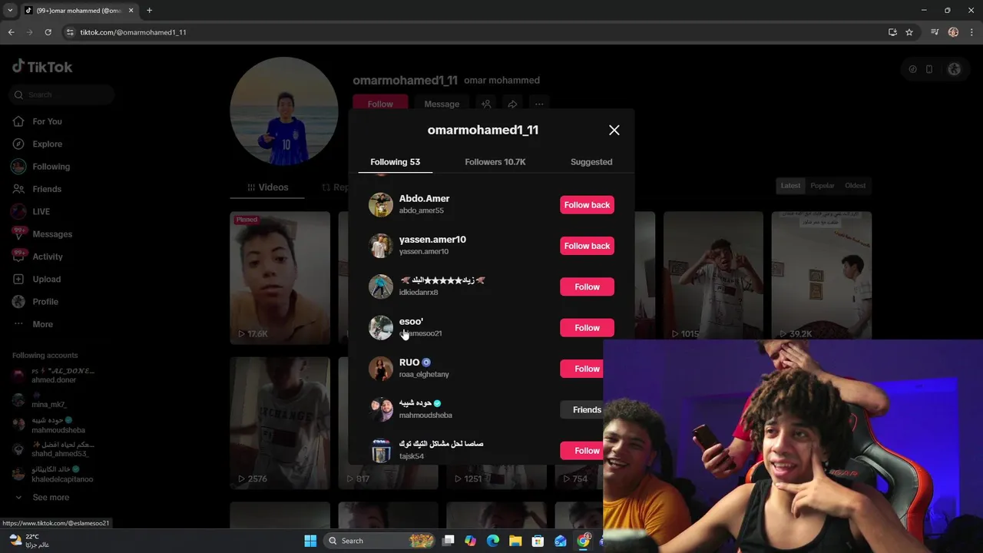The height and width of the screenshot is (553, 983).
Task: Open the Suggested tab in the dialog
Action: click(x=591, y=162)
